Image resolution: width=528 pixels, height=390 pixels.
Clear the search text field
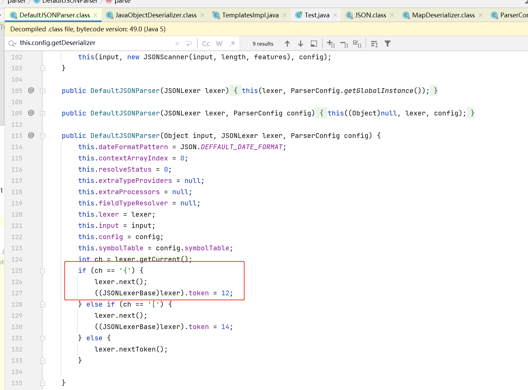pos(177,44)
